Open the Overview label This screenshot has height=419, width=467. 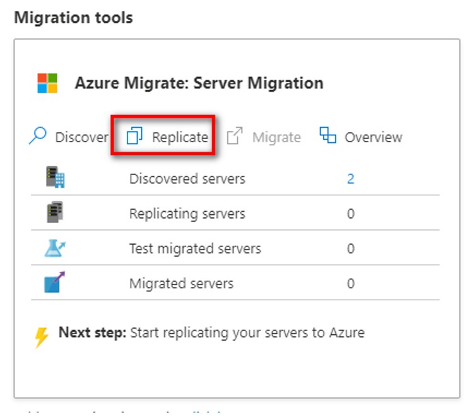(x=374, y=138)
